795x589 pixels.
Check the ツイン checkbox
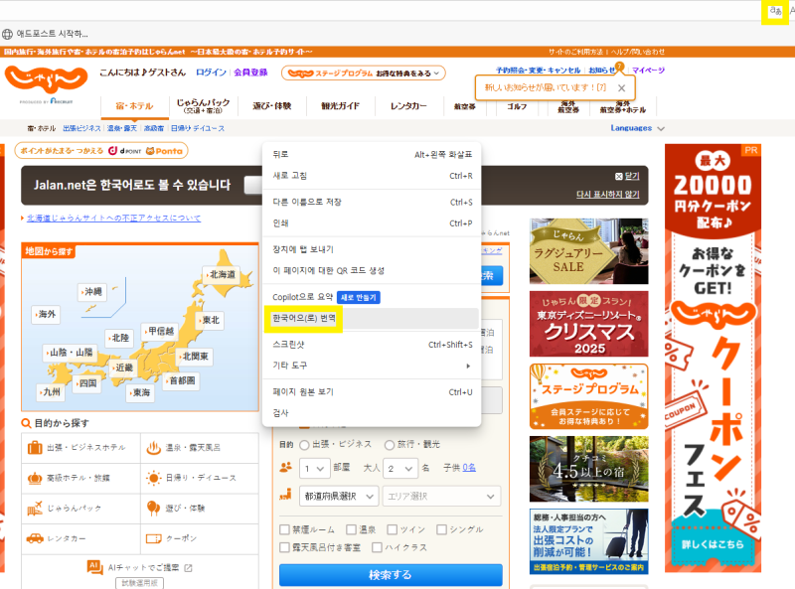coord(392,529)
